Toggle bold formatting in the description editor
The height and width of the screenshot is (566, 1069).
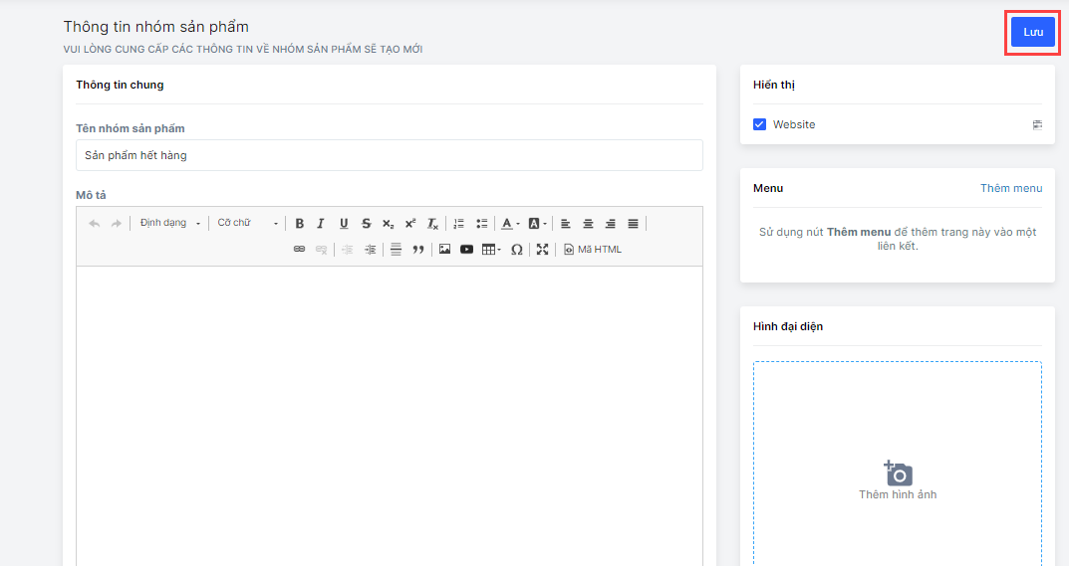click(x=299, y=224)
